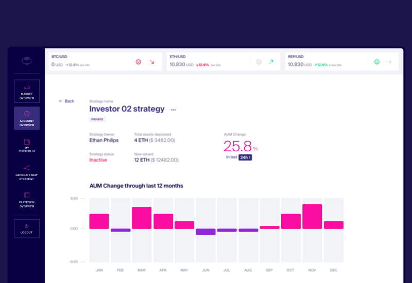Select the purple June bar in the chart

pos(205,232)
